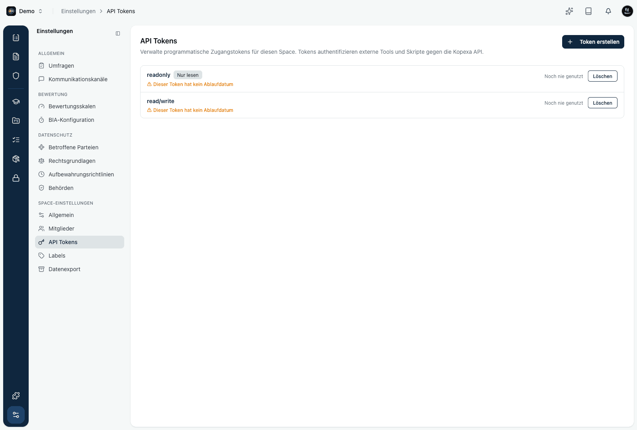Navigate to Rechtsgrundlagen
The height and width of the screenshot is (430, 637).
coord(80,161)
